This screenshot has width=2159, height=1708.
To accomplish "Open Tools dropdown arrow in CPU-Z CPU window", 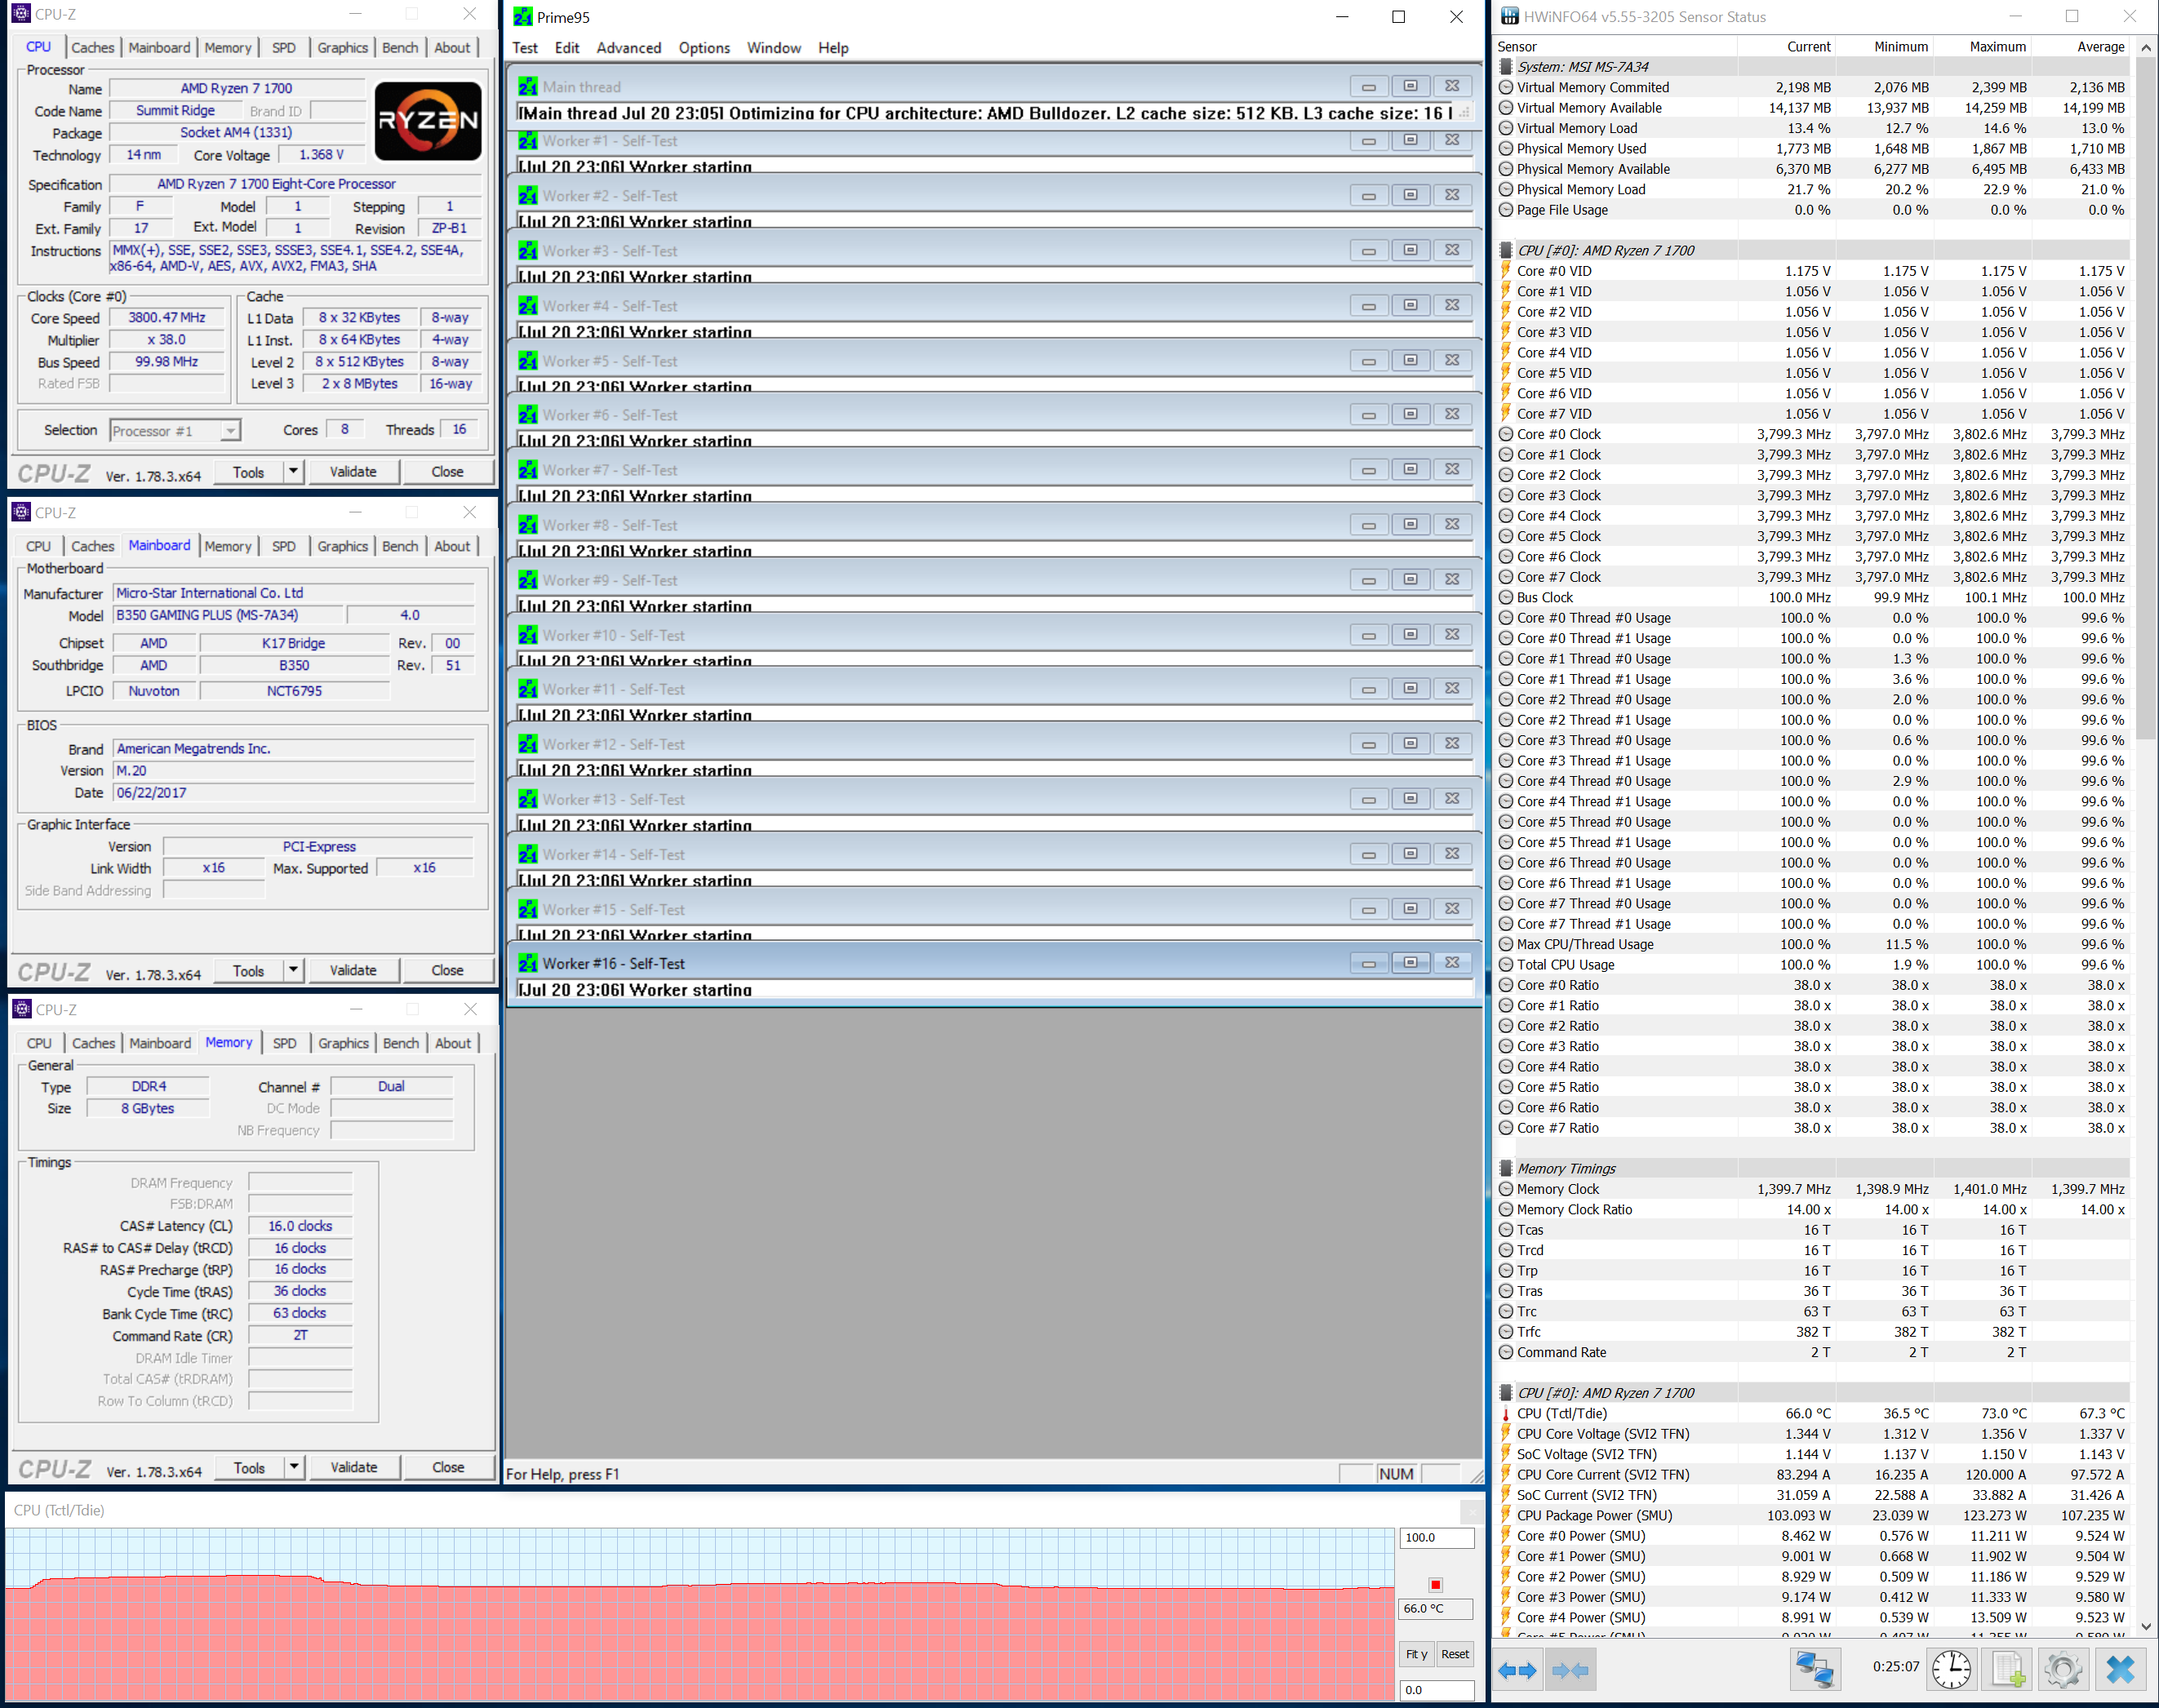I will point(293,471).
